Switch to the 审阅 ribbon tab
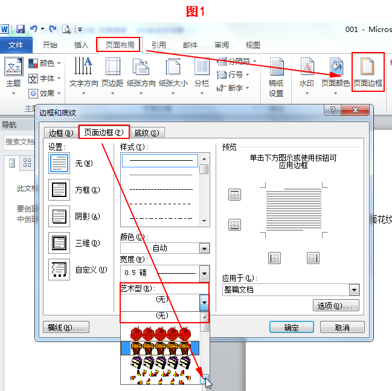 click(222, 45)
